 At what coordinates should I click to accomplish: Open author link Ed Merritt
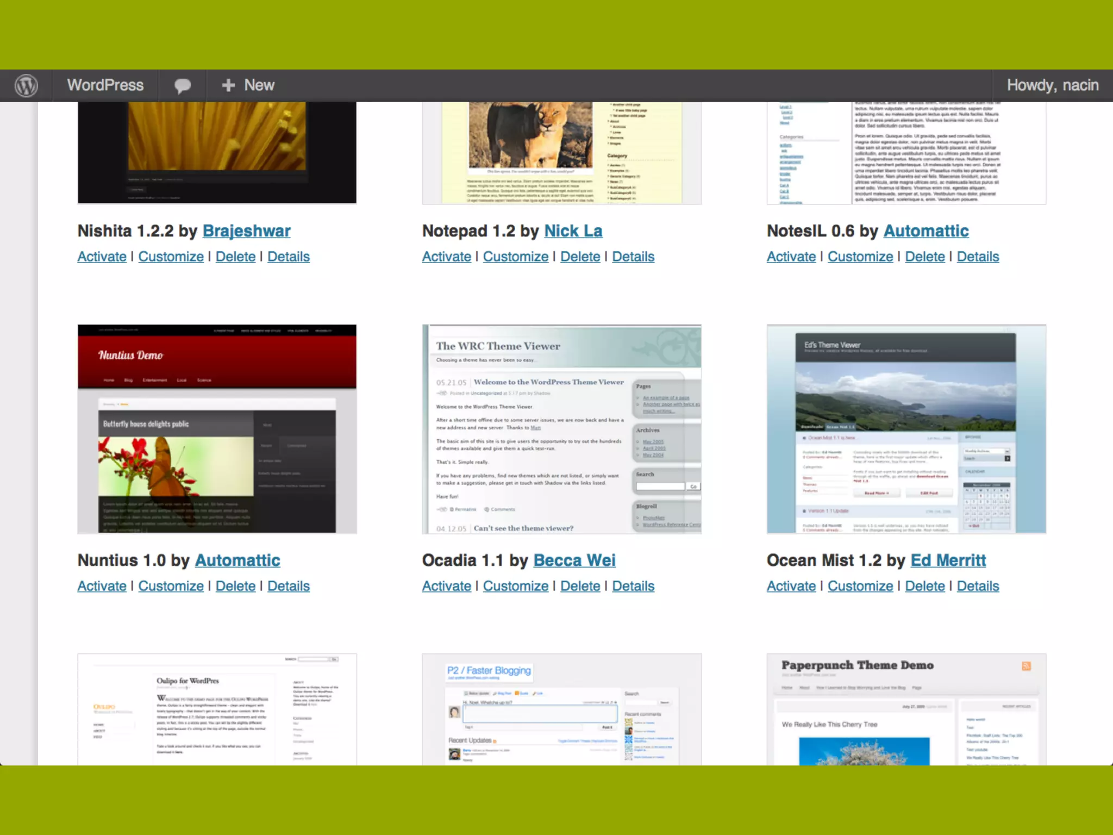pos(948,560)
